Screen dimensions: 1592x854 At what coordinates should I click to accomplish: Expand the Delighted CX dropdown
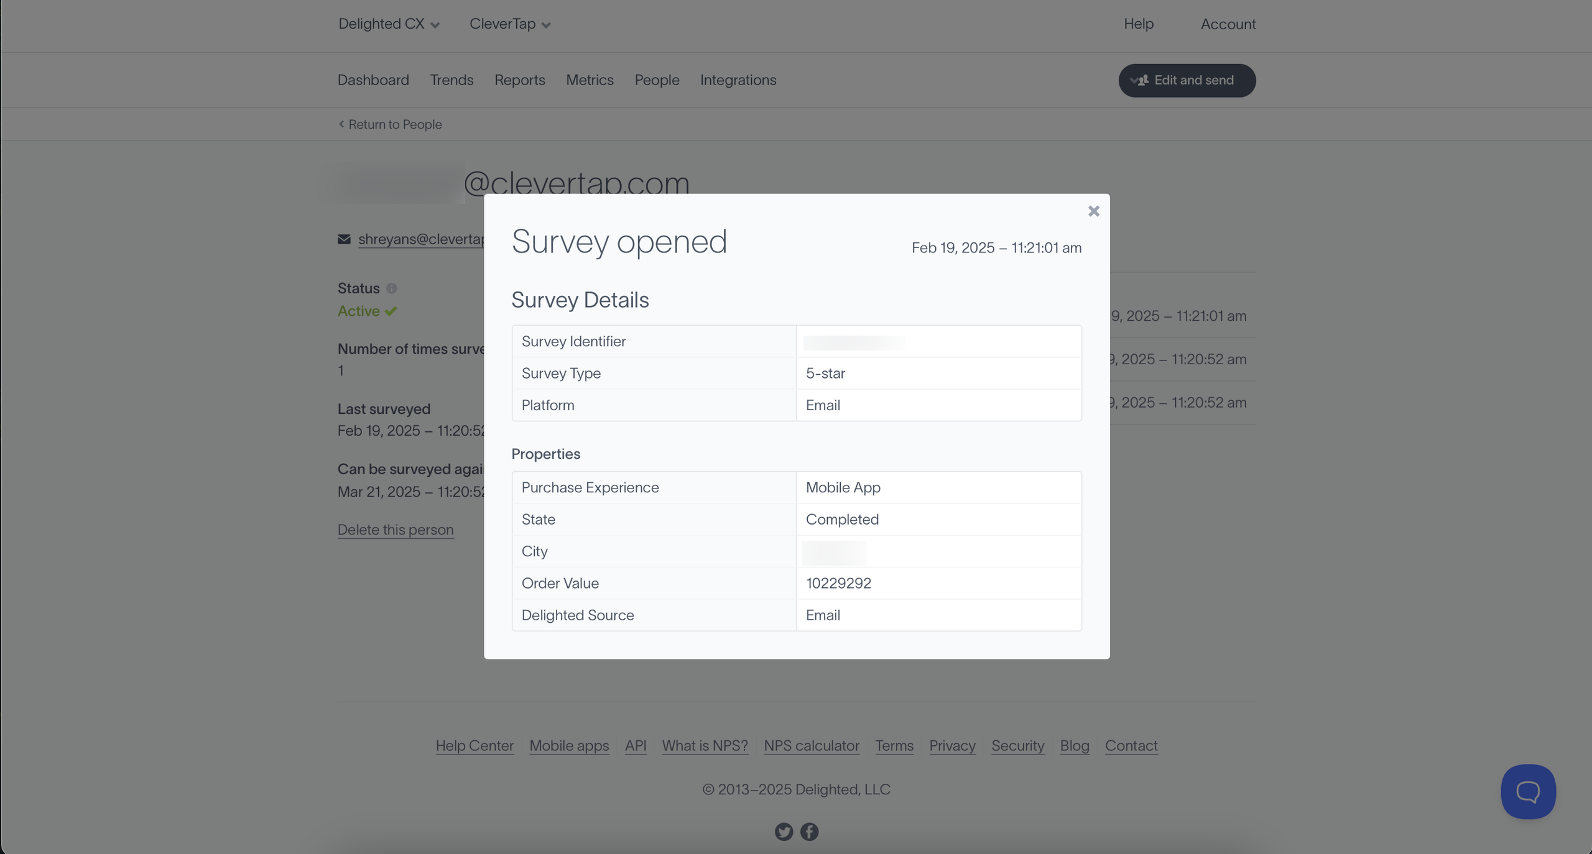tap(389, 24)
